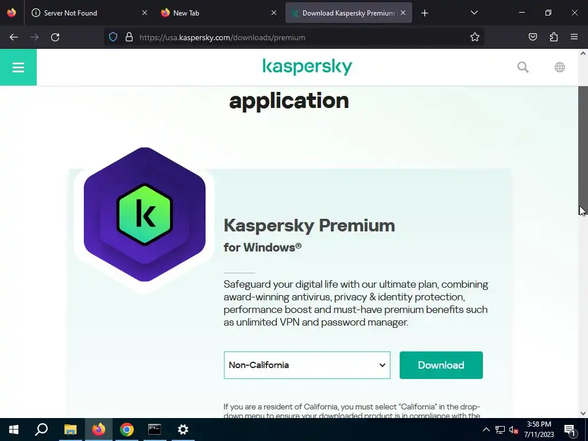Click the scrollbar down arrow
The image size is (588, 441).
click(583, 413)
